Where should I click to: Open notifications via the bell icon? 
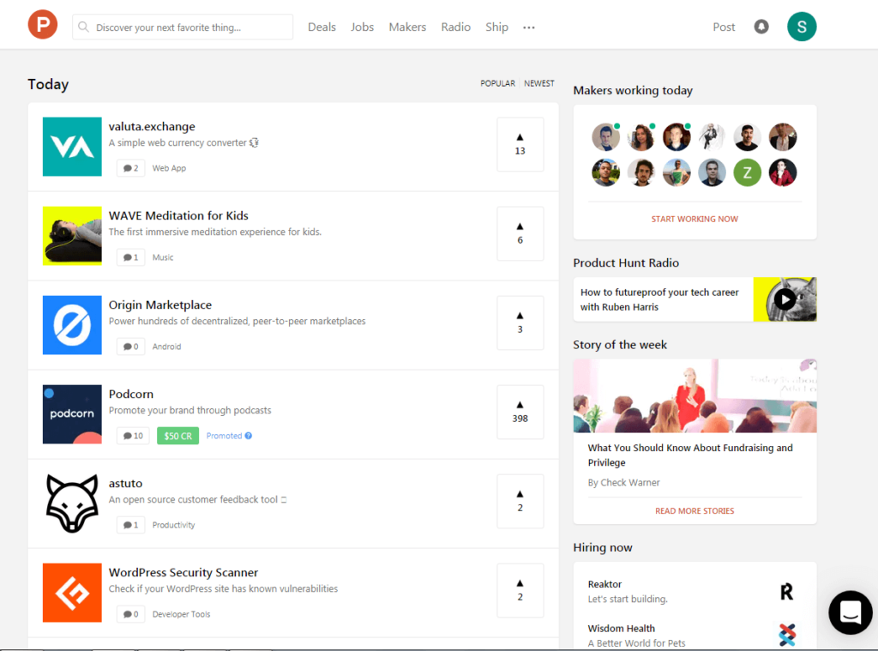[761, 27]
